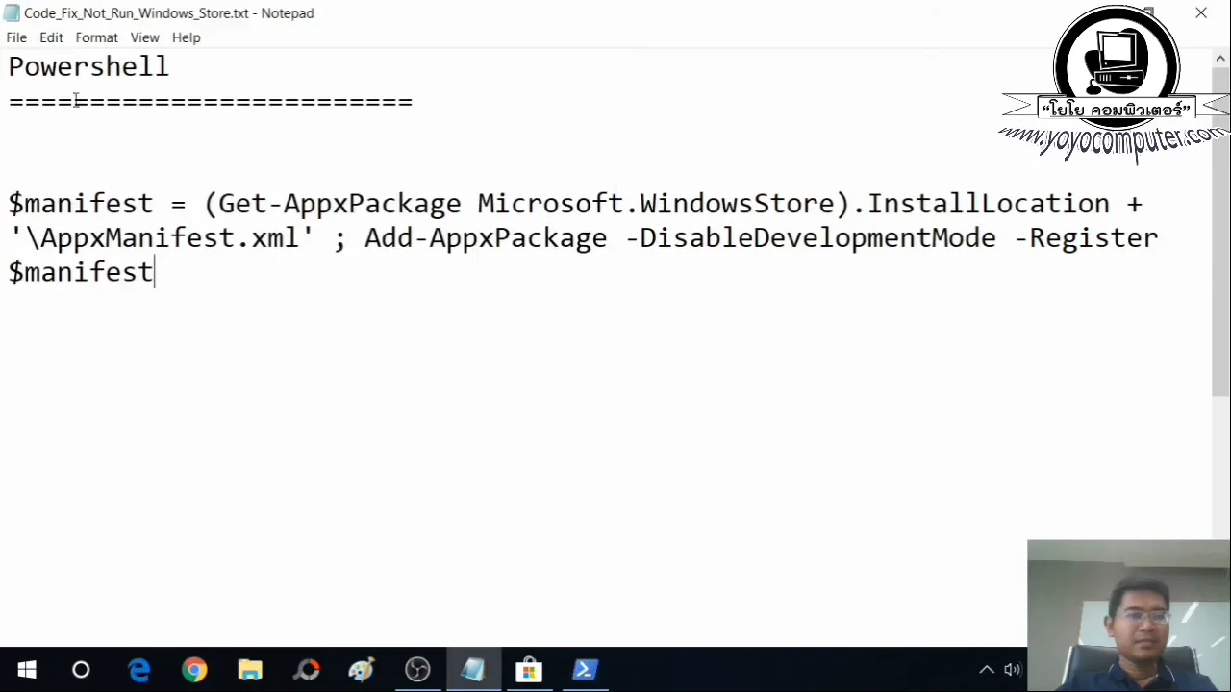Open Google Chrome from the taskbar
Image resolution: width=1231 pixels, height=692 pixels.
point(194,669)
